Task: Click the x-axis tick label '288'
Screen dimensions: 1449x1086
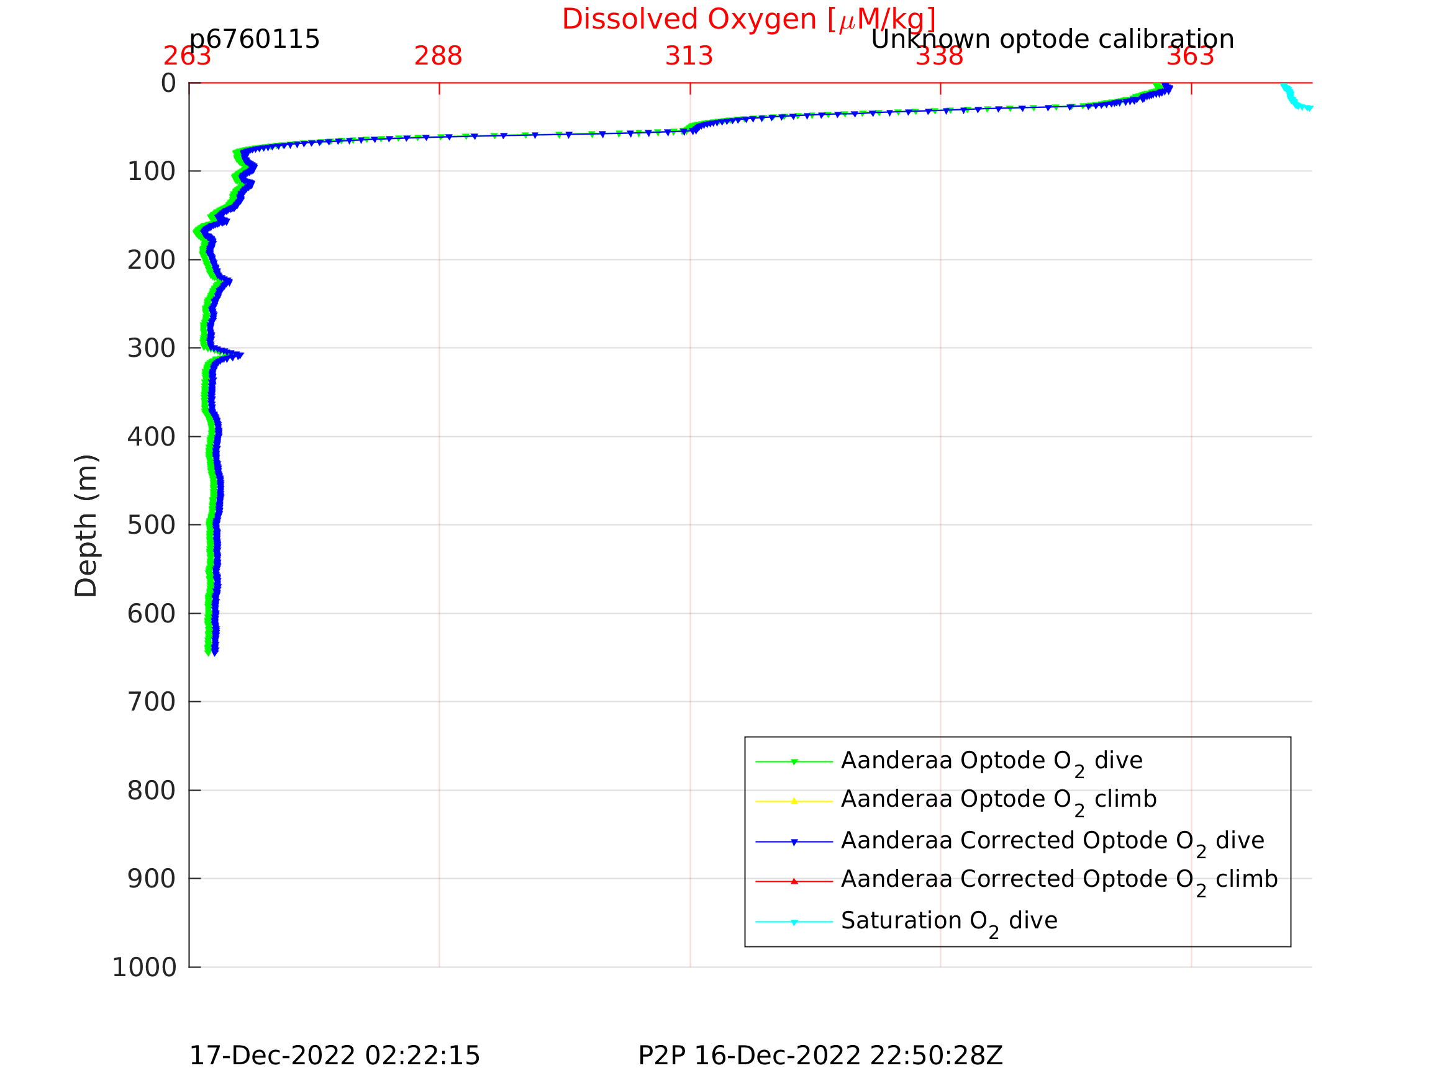Action: point(438,56)
